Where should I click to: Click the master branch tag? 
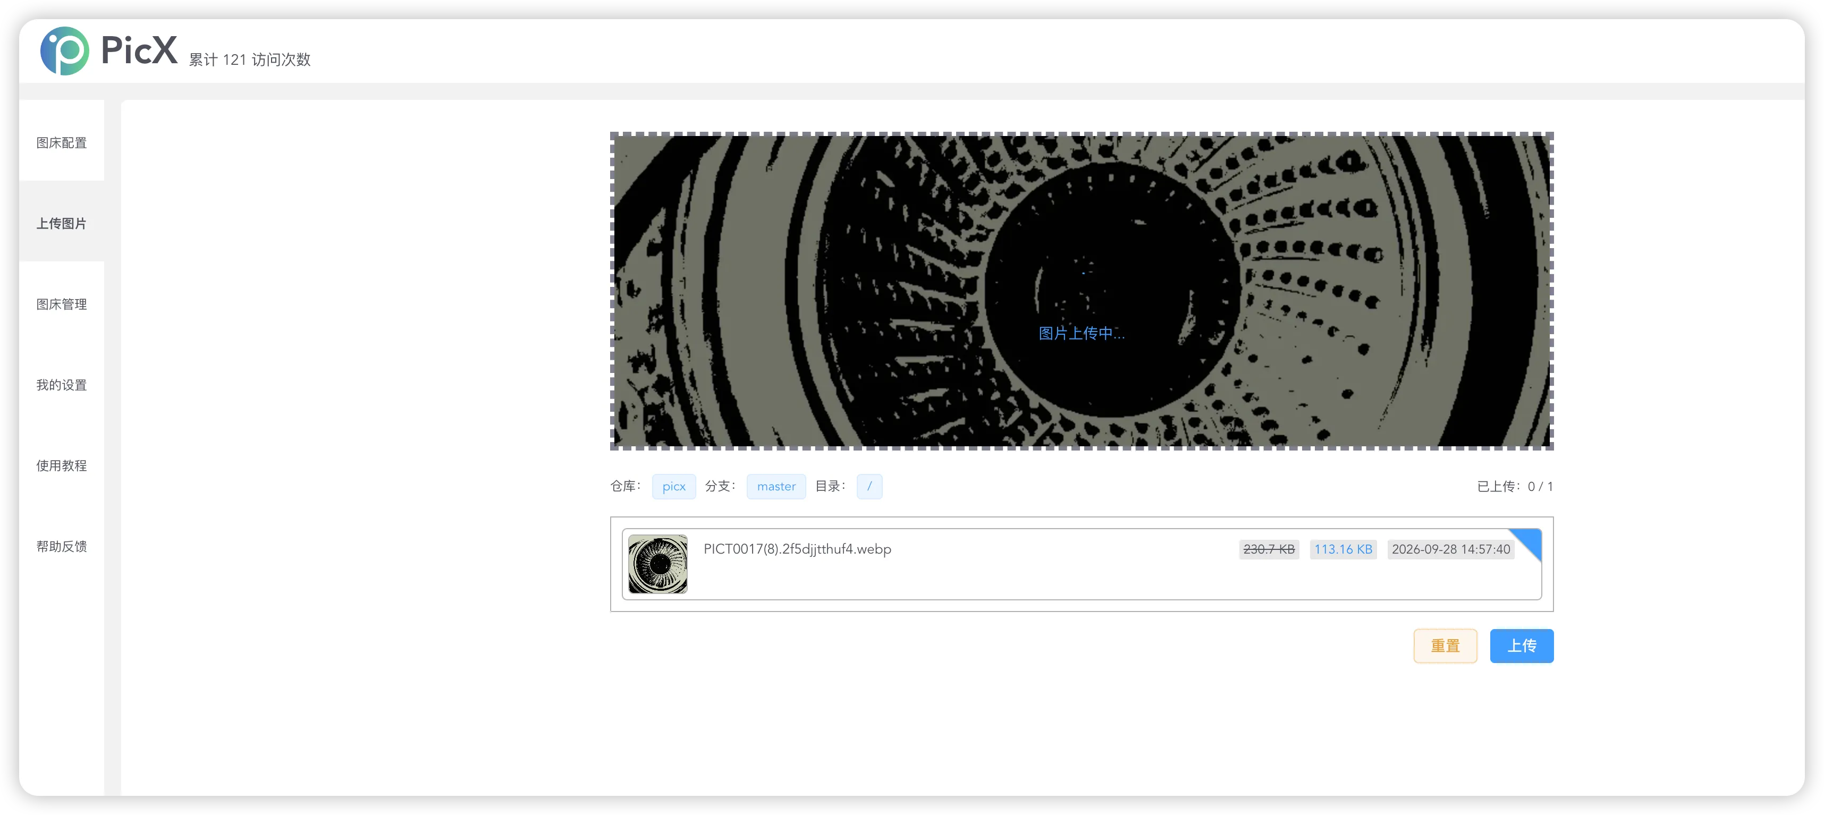pos(776,487)
